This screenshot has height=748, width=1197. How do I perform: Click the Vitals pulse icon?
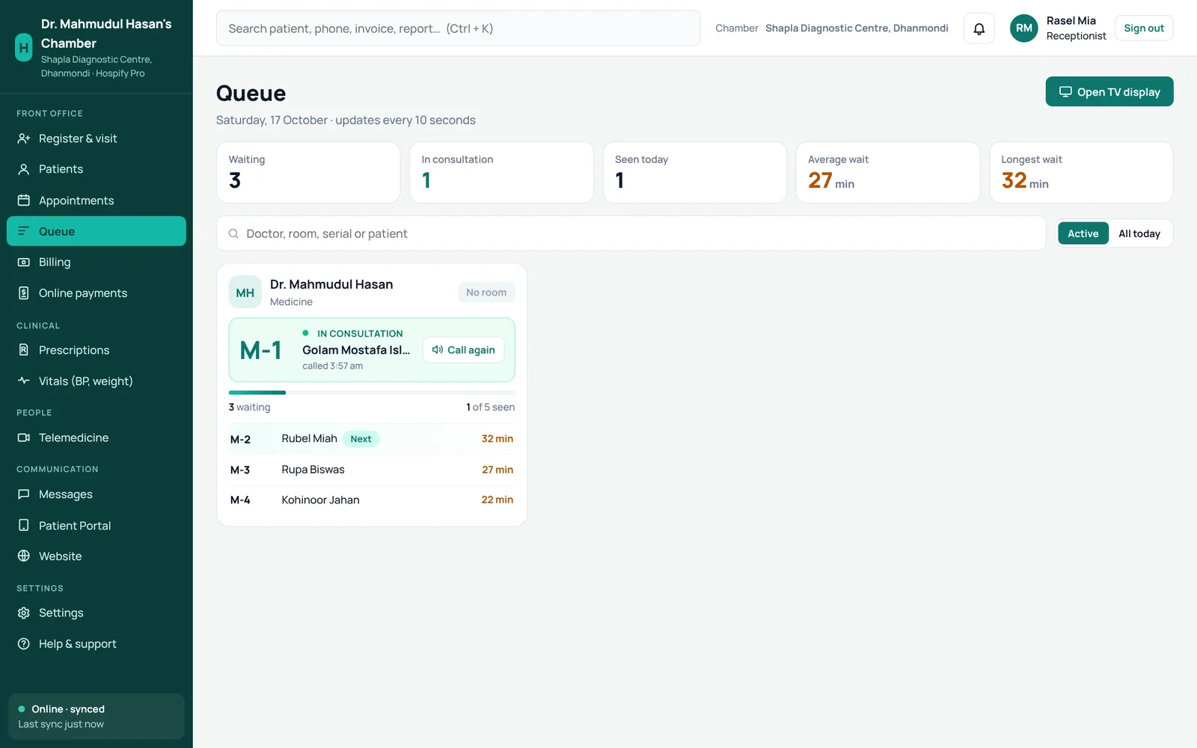tap(24, 381)
